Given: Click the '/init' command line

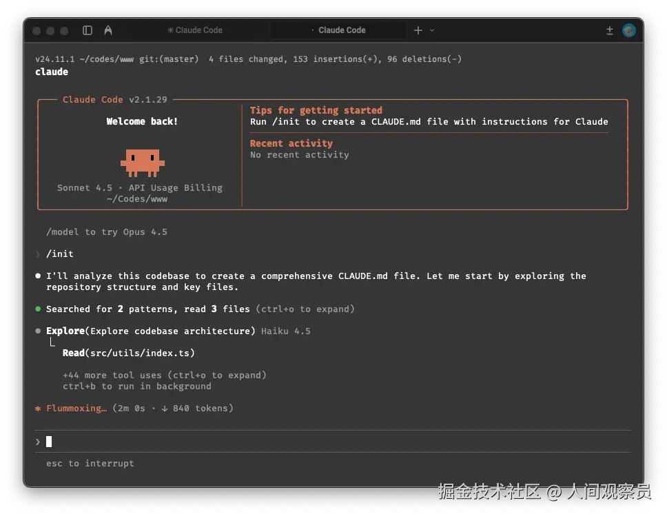Looking at the screenshot, I should pyautogui.click(x=59, y=254).
